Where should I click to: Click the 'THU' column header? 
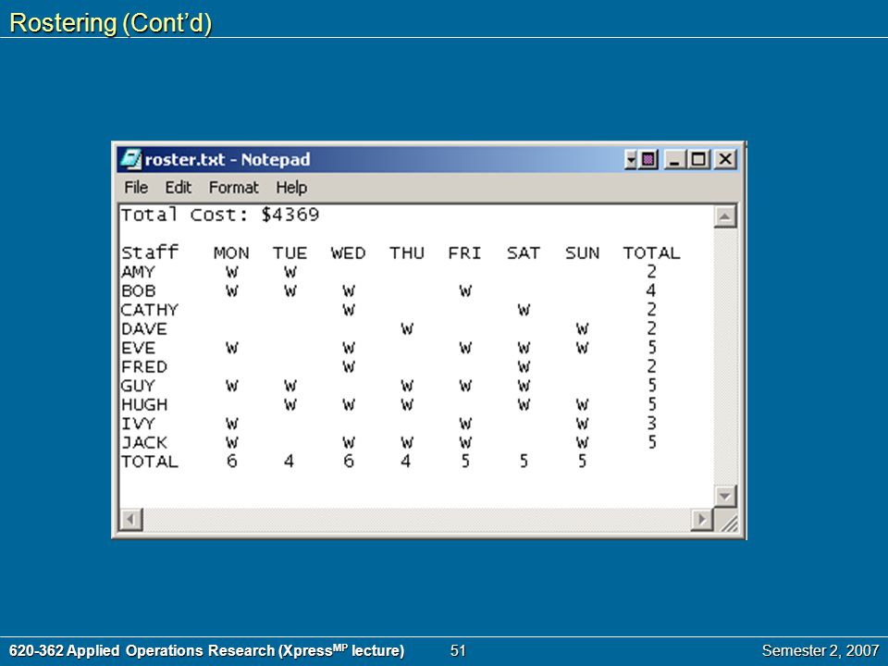point(407,253)
